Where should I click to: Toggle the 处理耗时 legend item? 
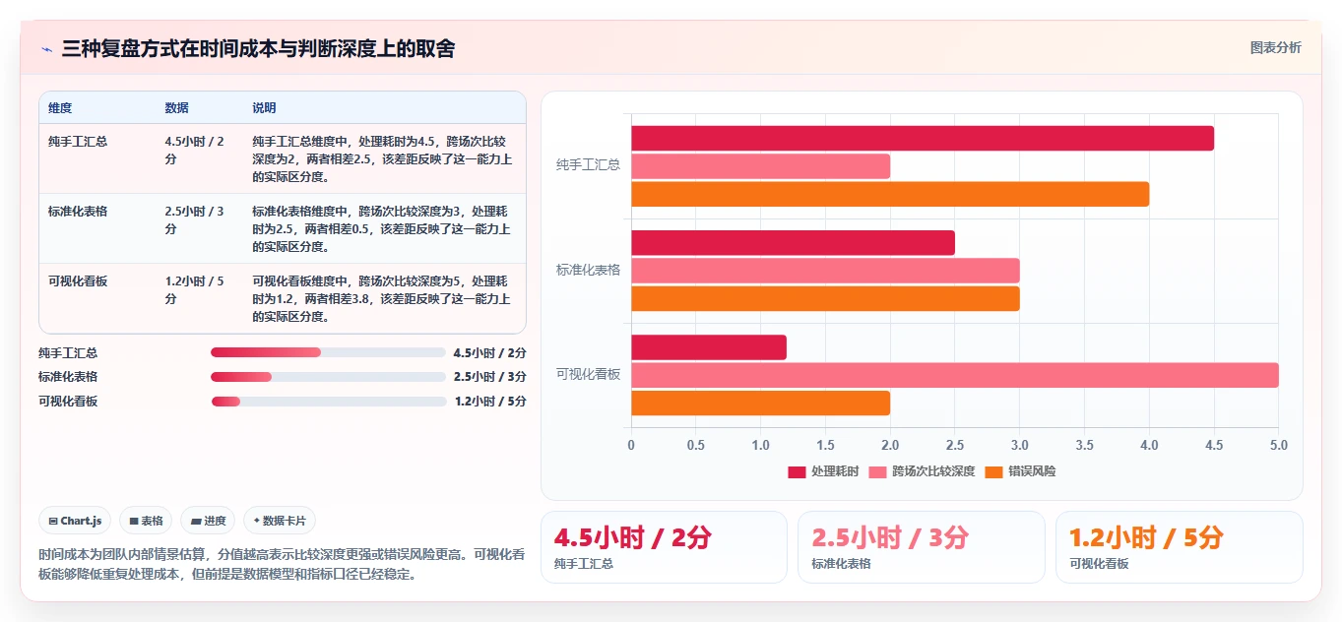pyautogui.click(x=823, y=471)
